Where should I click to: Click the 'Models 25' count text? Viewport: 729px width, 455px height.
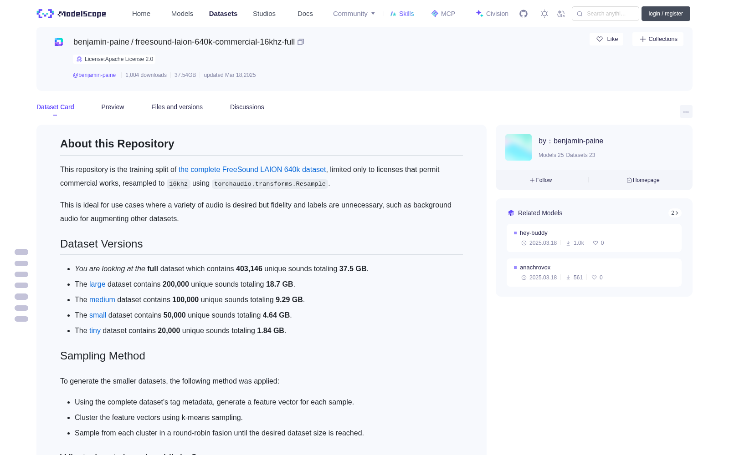[x=551, y=155]
